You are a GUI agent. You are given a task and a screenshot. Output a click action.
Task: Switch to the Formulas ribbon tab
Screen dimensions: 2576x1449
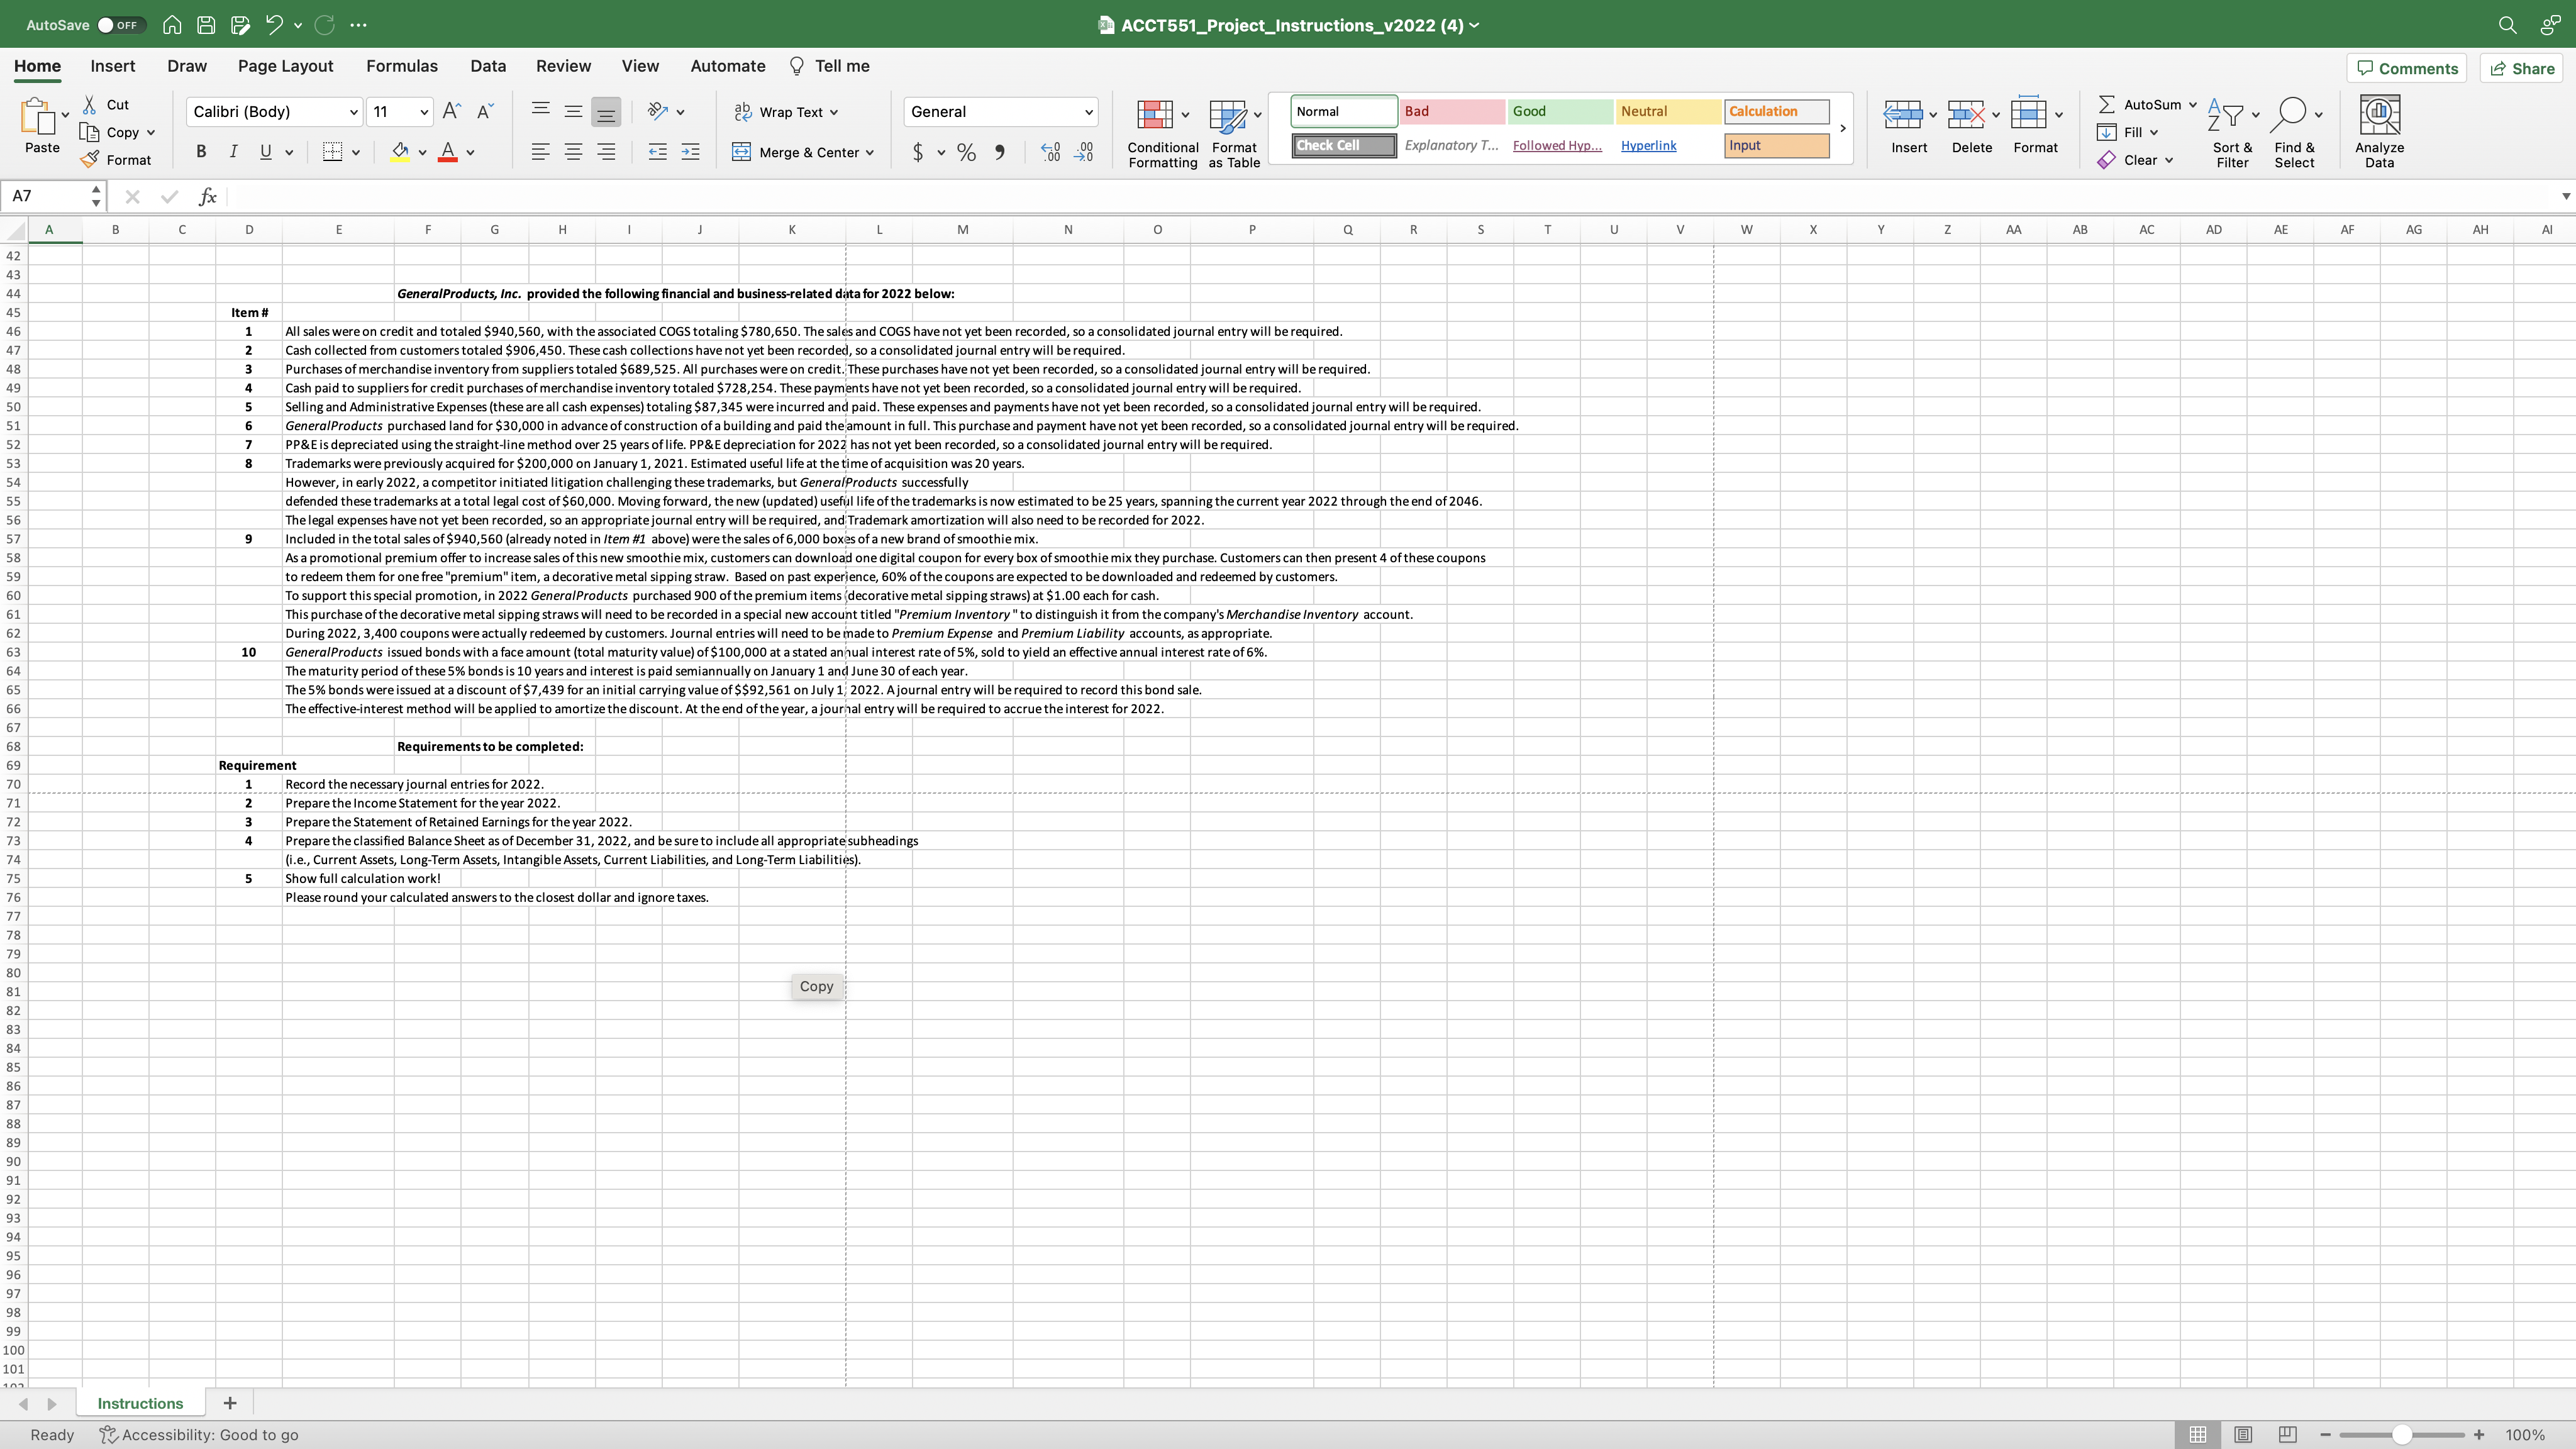(402, 65)
